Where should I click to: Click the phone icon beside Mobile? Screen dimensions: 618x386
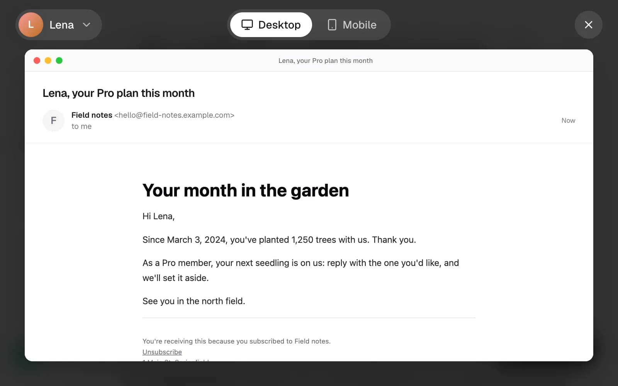332,25
